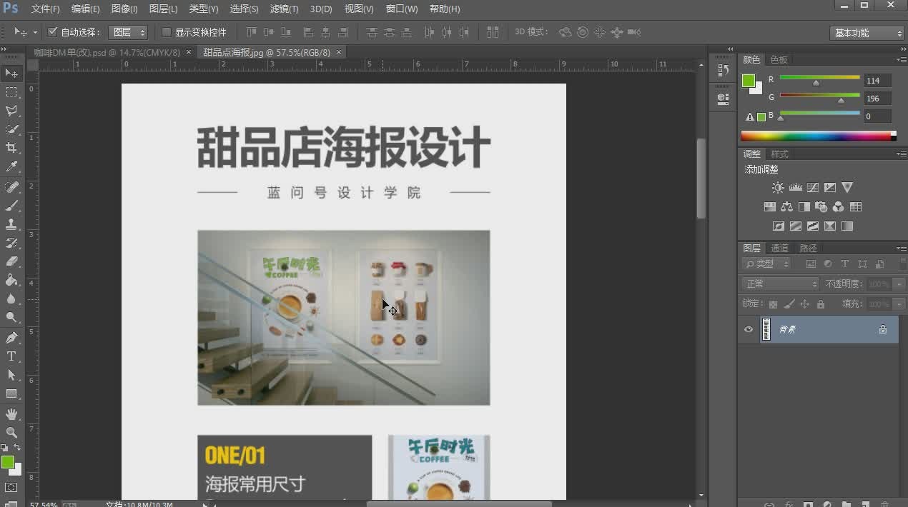Open the 正常 blend mode dropdown
This screenshot has width=908, height=507.
pyautogui.click(x=780, y=284)
